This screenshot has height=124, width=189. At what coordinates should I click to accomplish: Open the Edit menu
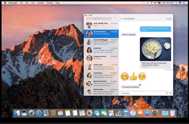(x=27, y=3)
